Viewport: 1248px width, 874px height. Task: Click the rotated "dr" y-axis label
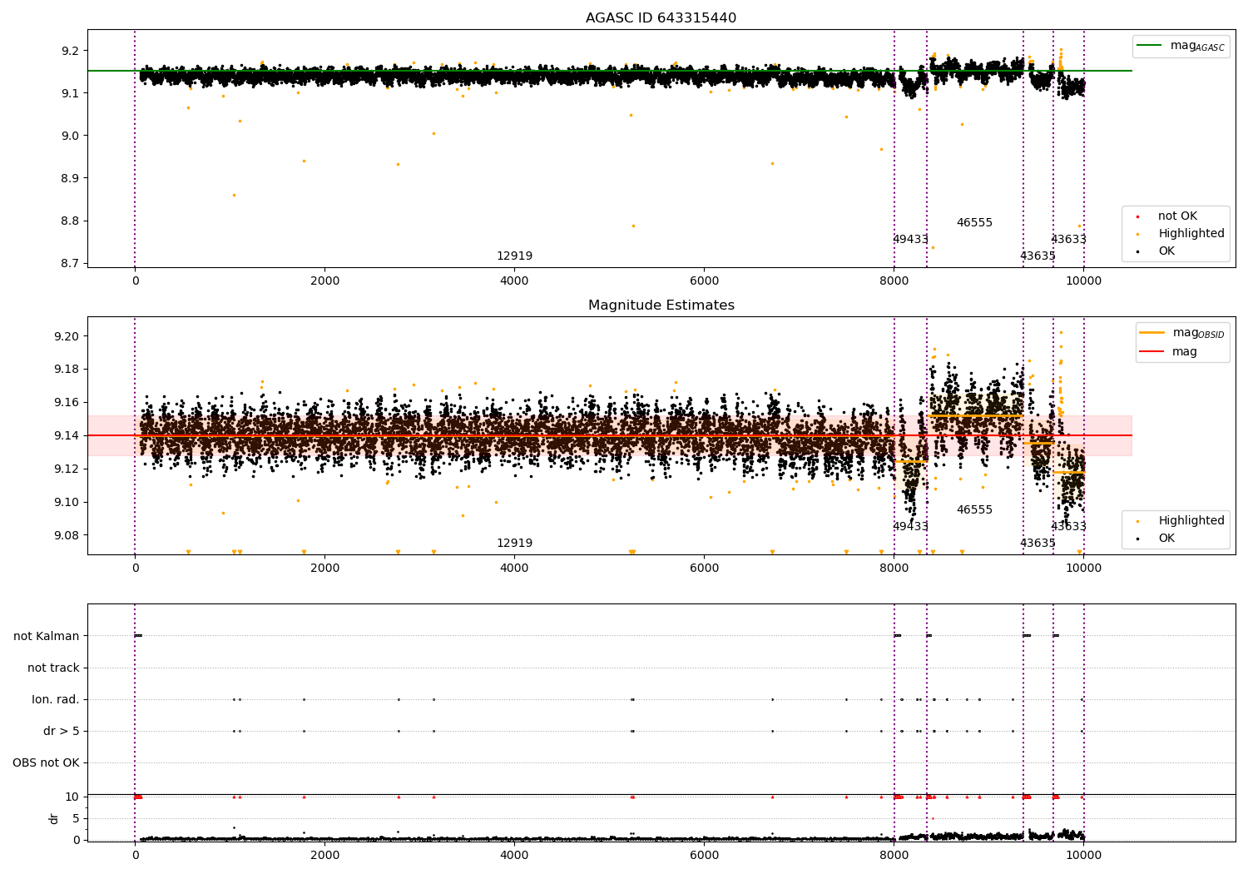(54, 818)
